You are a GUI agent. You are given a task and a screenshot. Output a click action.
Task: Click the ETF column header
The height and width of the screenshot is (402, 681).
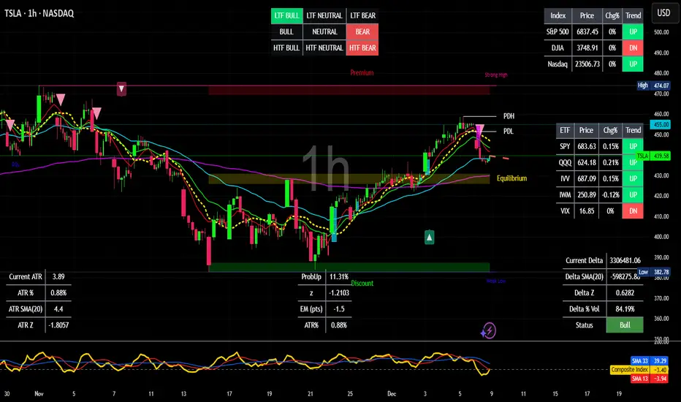565,130
